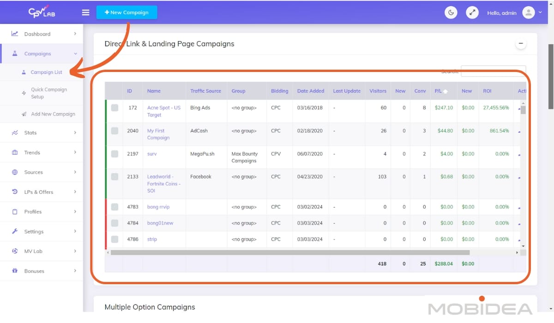Check the Leadworld Fortnite Coins row checkbox

(114, 177)
